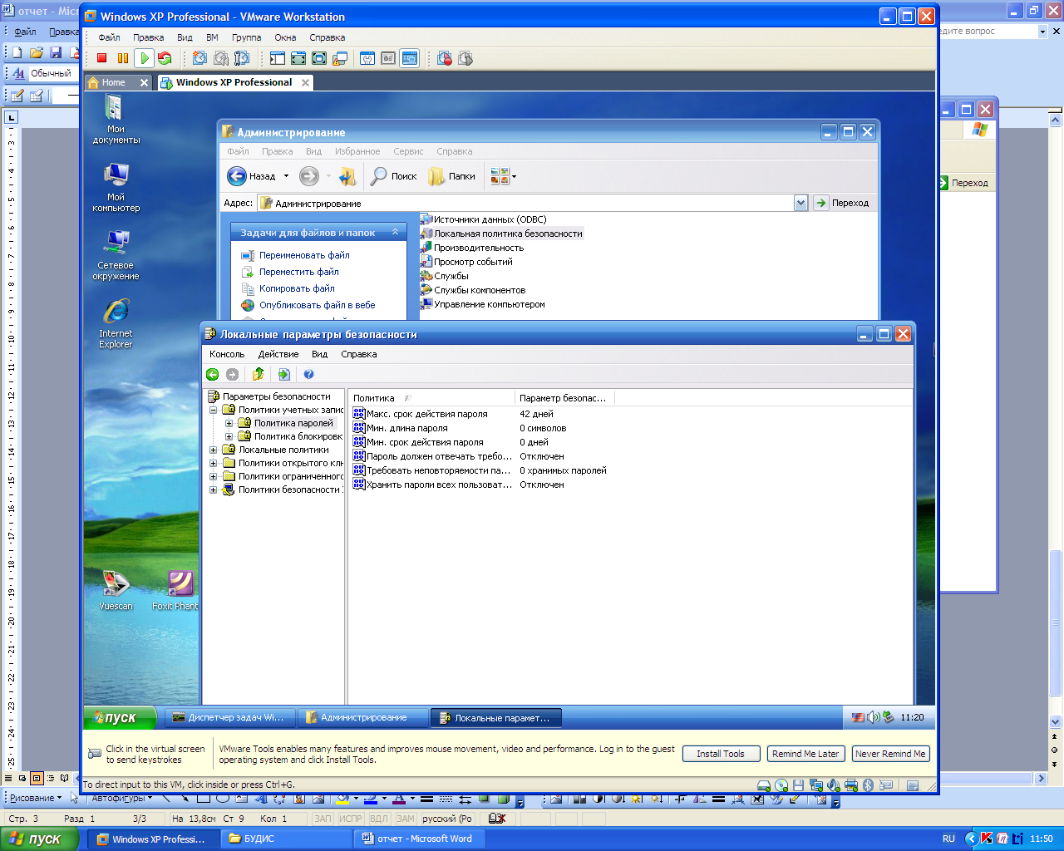The height and width of the screenshot is (851, 1064).
Task: Expand the Политика блокировки tree node
Action: pyautogui.click(x=229, y=436)
